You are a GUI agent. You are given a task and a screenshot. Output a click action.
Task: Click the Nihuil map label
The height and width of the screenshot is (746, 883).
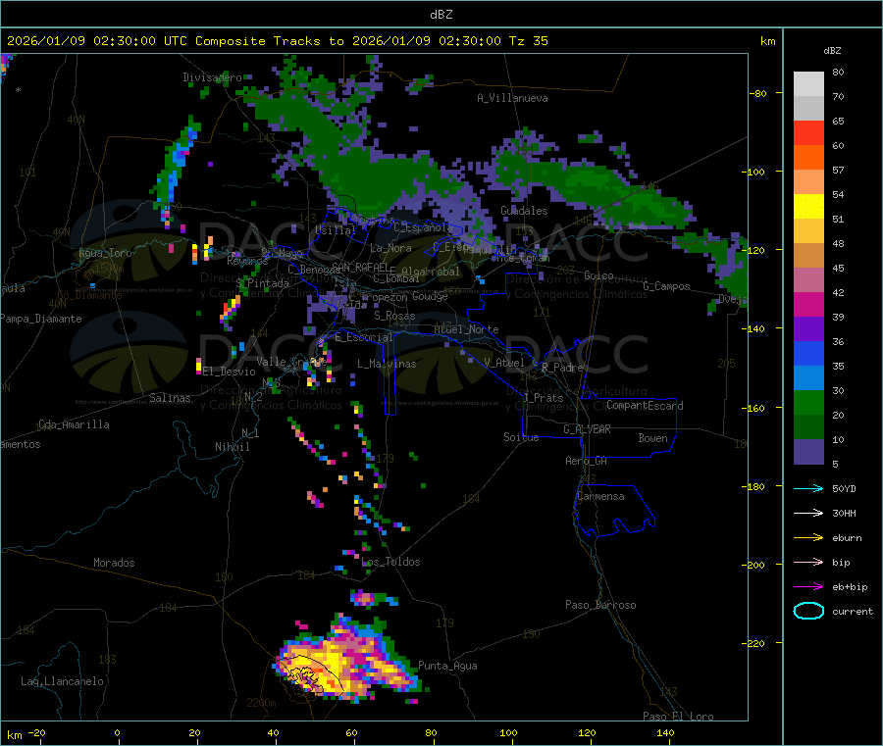coord(232,447)
